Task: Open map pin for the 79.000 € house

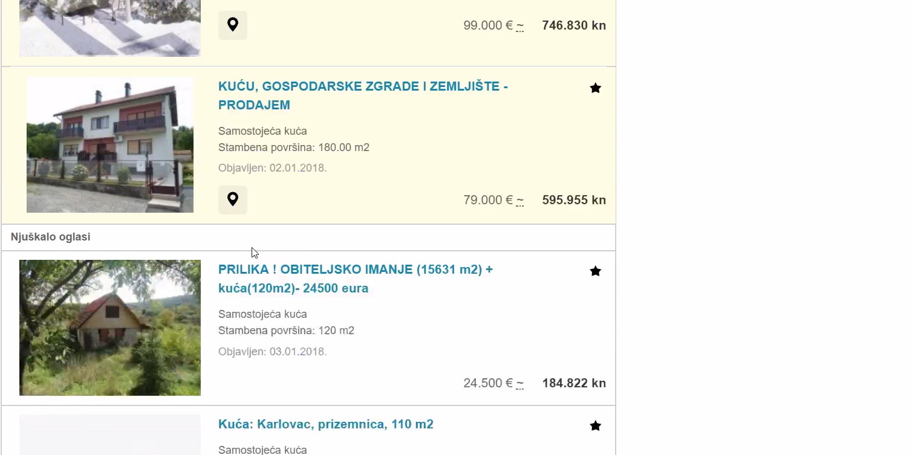Action: coord(233,199)
